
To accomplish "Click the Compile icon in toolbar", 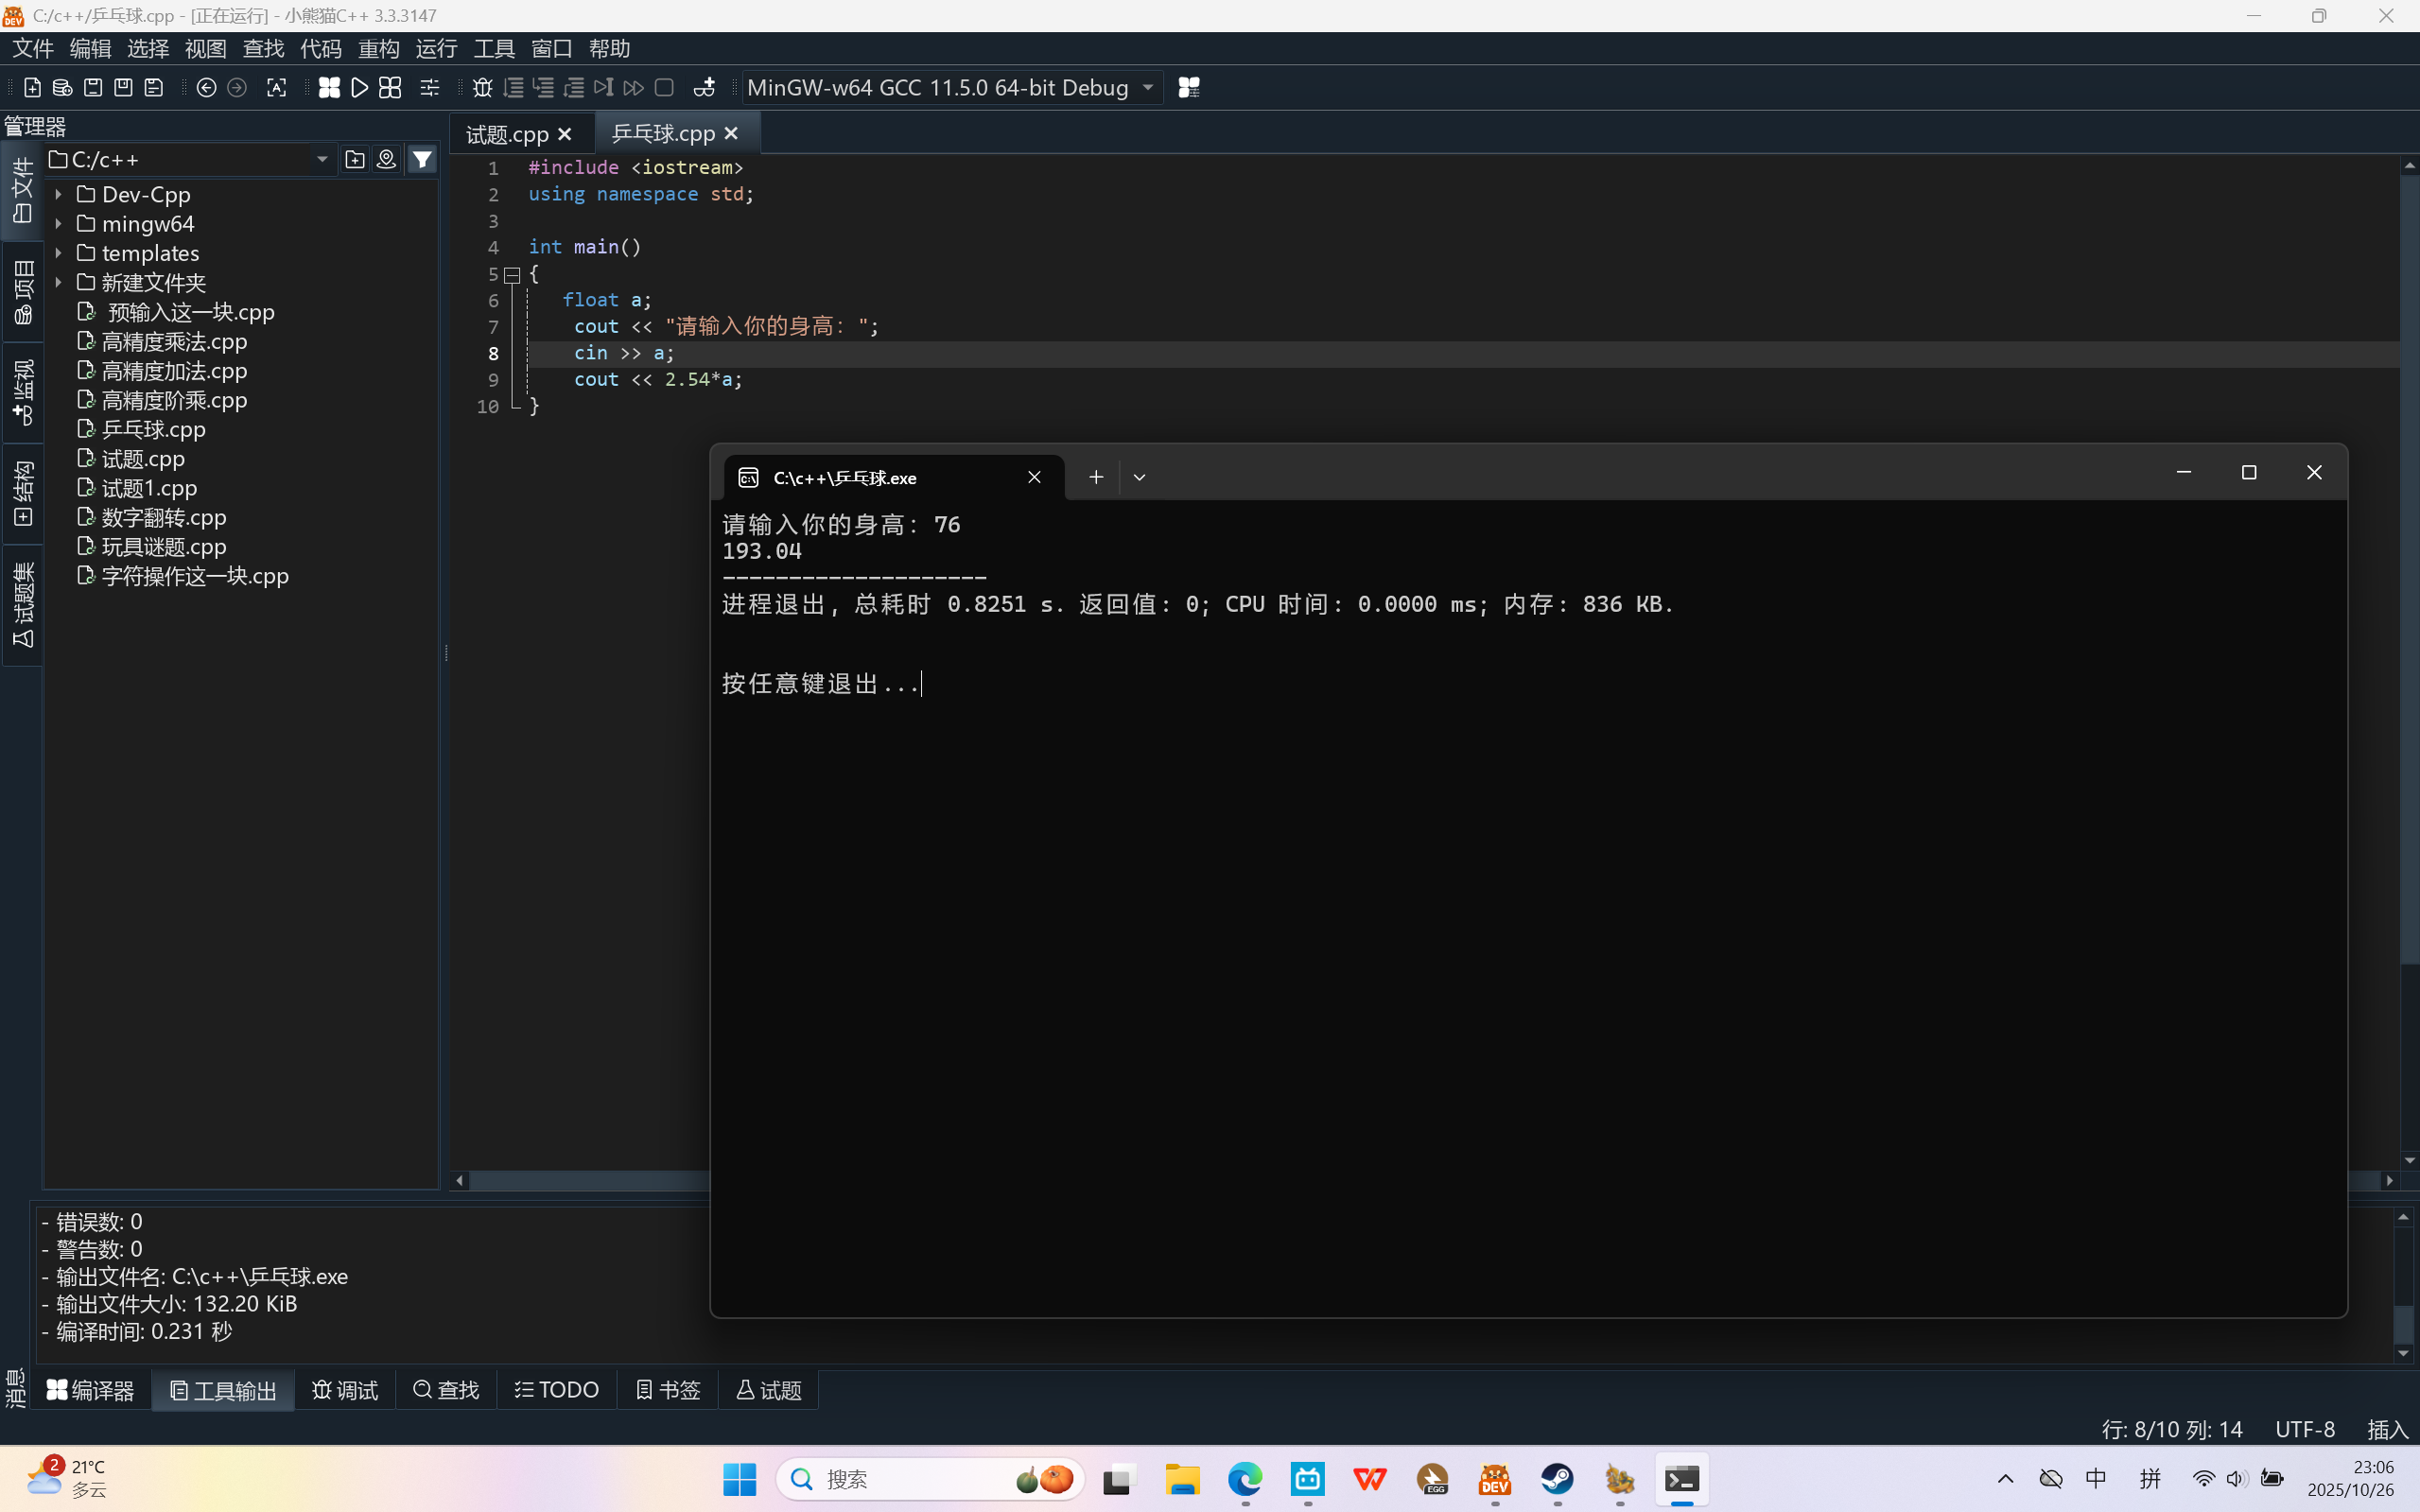I will point(329,88).
